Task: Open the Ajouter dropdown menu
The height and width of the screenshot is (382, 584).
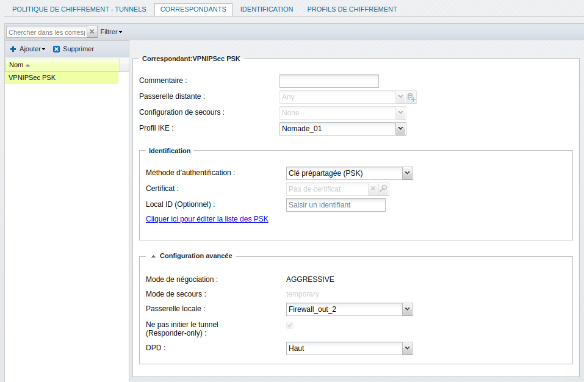Action: tap(32, 49)
